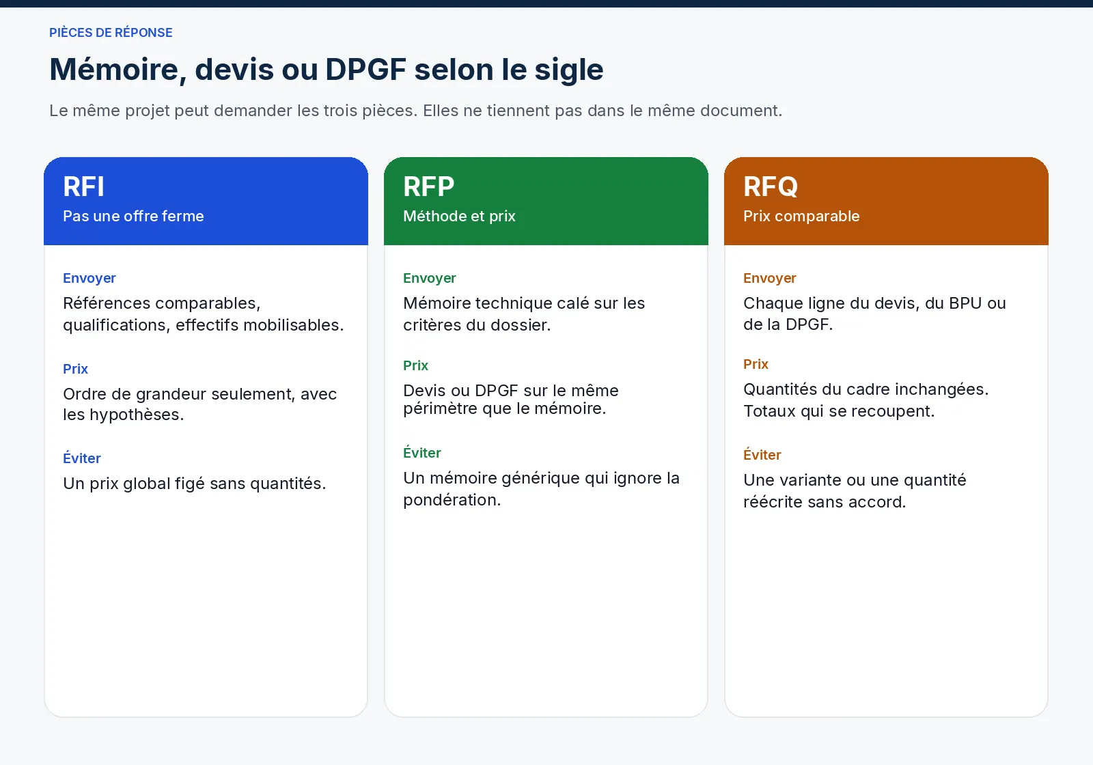
Task: Click the "Envoyer" label in the RFI card
Action: tap(89, 278)
